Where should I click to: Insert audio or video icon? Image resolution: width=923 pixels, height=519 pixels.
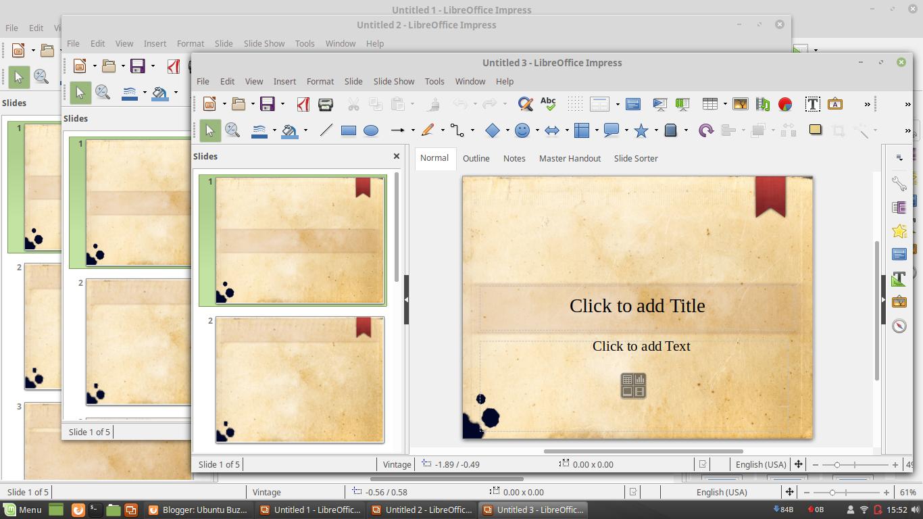click(x=763, y=104)
